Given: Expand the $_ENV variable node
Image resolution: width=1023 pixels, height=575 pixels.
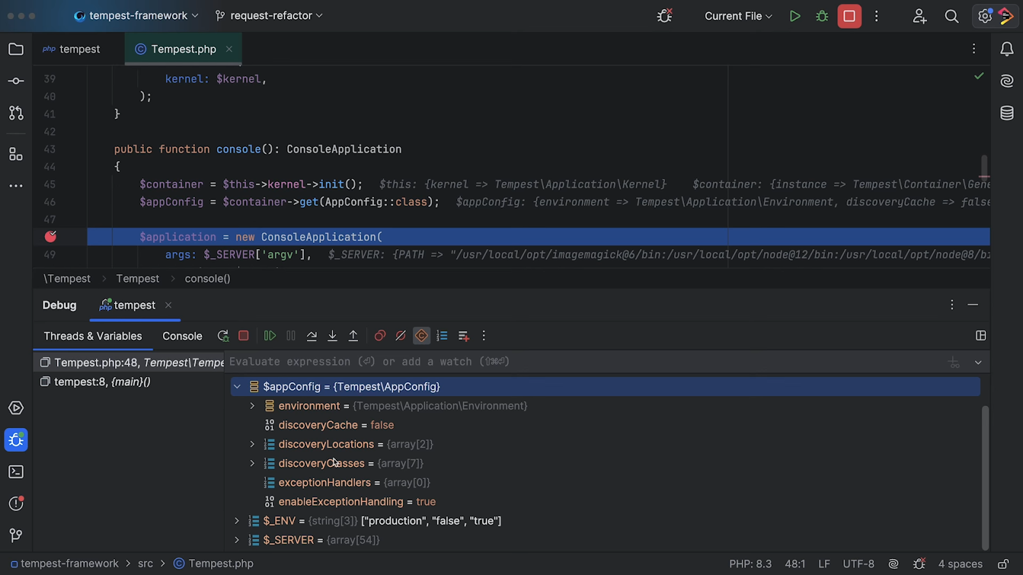Looking at the screenshot, I should coord(237,521).
